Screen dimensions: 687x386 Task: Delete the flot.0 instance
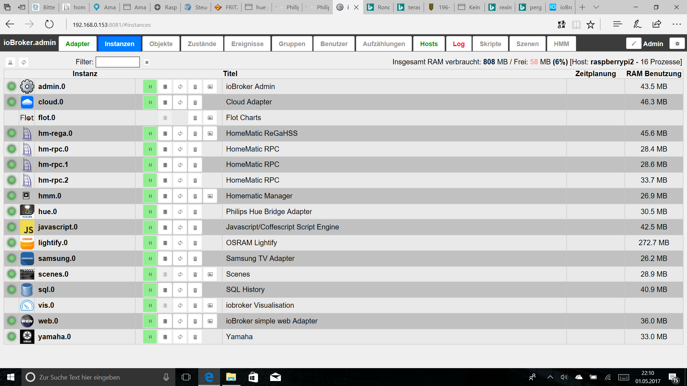pyautogui.click(x=195, y=118)
